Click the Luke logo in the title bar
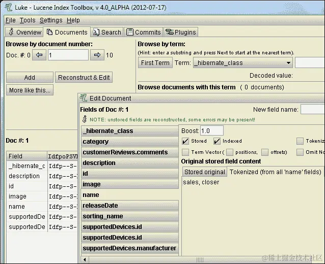325x264 pixels. 9,8
